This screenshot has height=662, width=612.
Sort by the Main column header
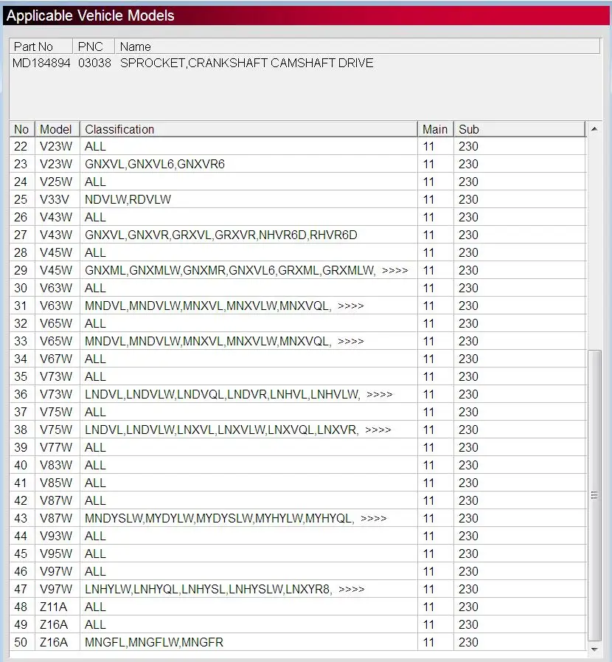tap(435, 129)
